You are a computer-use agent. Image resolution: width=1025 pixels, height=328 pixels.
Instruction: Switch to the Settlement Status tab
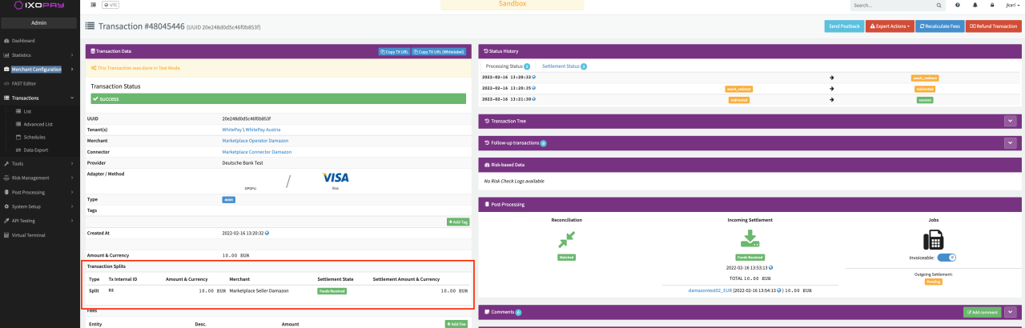(564, 66)
